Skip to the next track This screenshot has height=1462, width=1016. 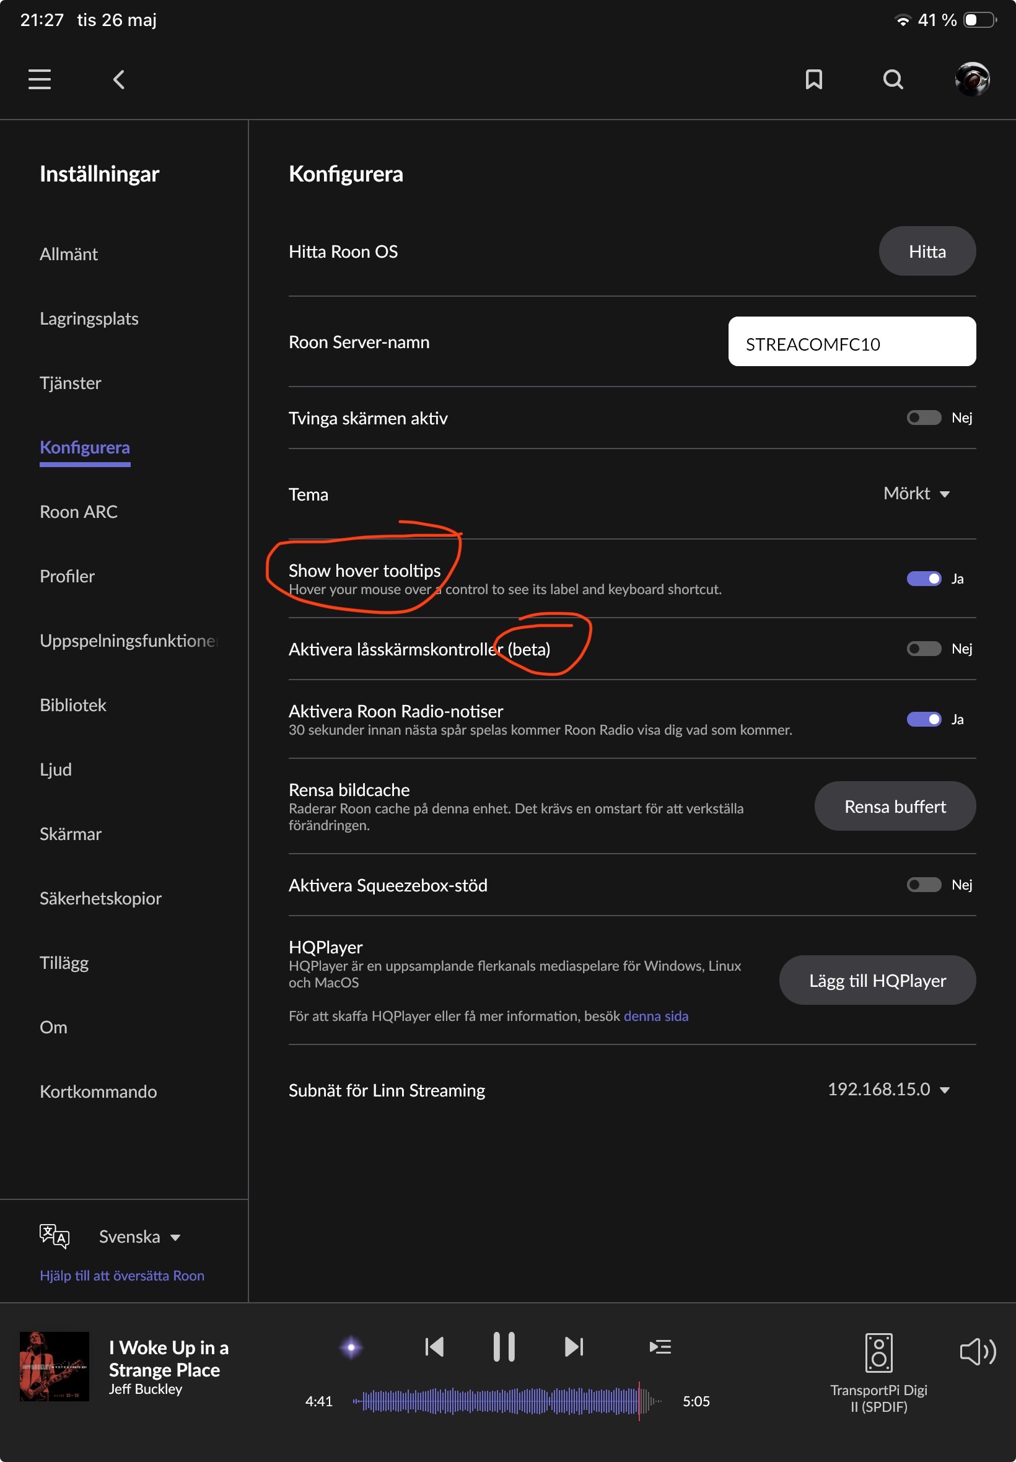(574, 1347)
